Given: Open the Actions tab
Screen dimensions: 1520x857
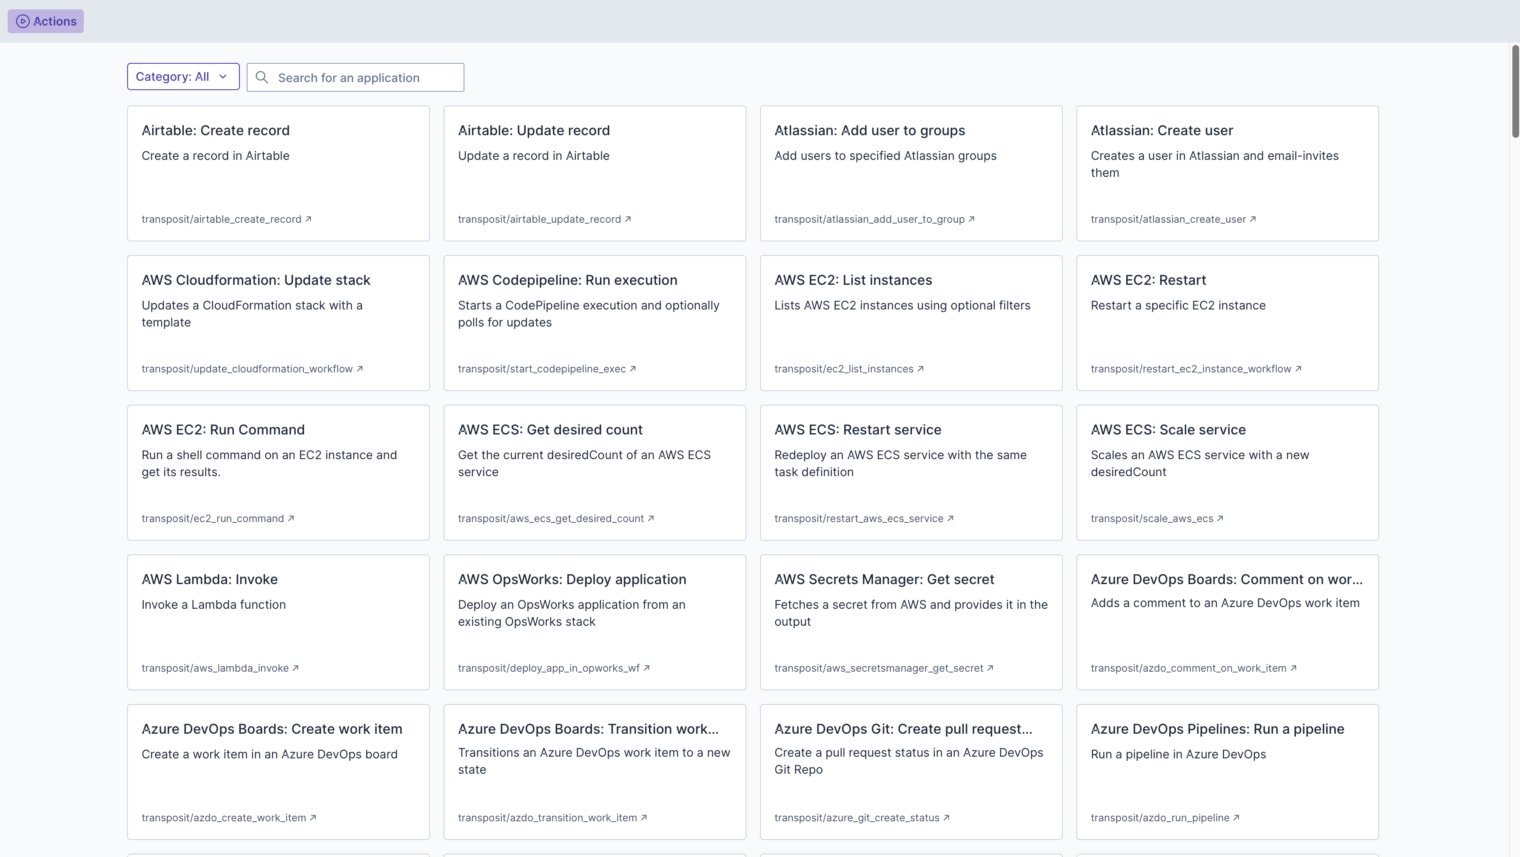Looking at the screenshot, I should [x=46, y=21].
